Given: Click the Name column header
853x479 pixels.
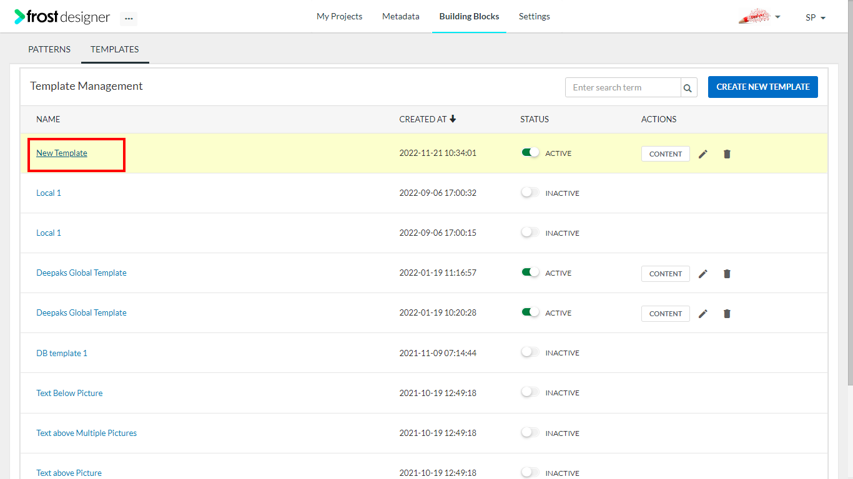Looking at the screenshot, I should [48, 119].
